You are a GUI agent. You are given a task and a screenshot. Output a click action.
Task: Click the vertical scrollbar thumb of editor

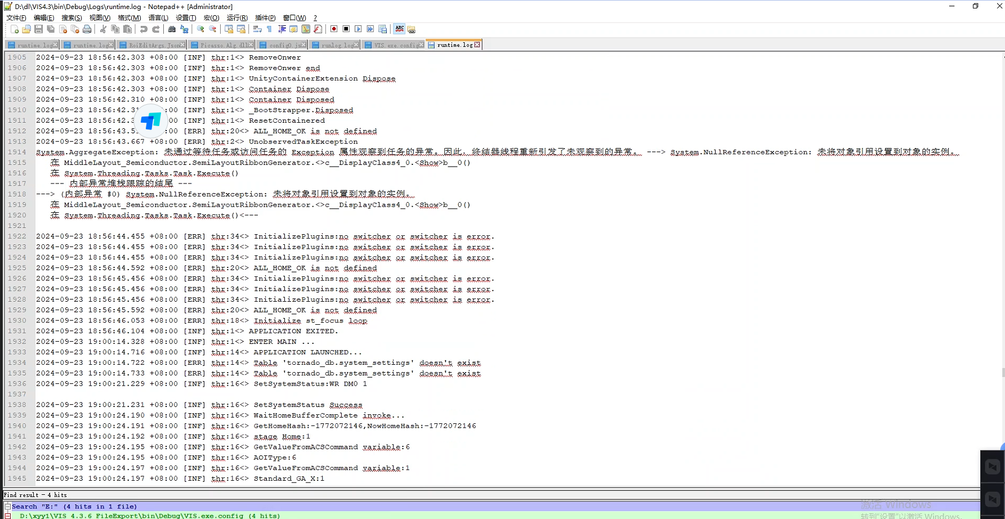(x=1003, y=373)
